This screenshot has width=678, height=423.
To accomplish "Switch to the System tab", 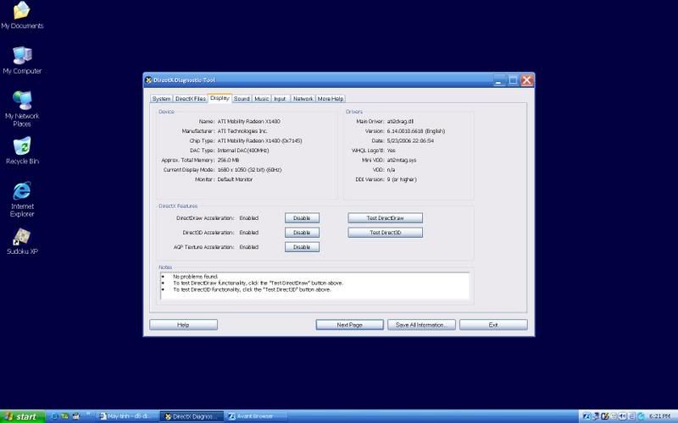I will [x=161, y=99].
